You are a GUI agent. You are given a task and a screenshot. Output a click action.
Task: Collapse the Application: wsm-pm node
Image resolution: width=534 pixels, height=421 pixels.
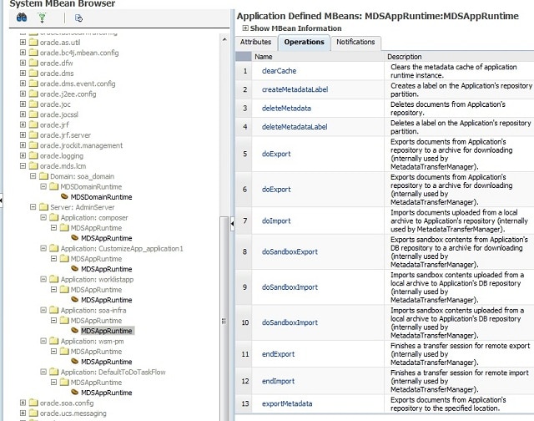[x=43, y=341]
